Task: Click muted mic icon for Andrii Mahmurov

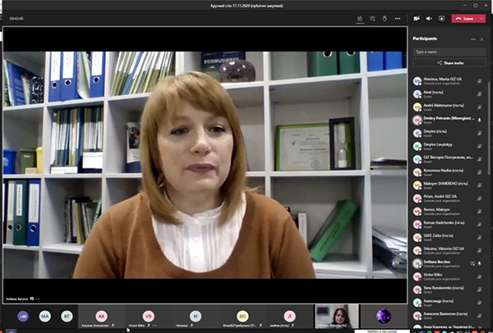Action: tap(480, 107)
